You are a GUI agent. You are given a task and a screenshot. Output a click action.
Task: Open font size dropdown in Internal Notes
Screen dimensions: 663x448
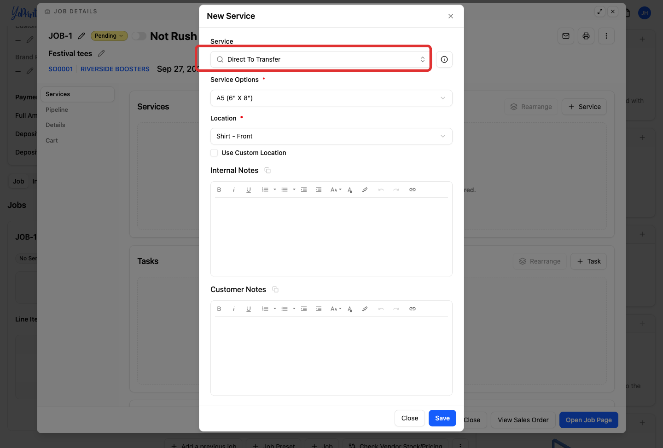click(x=336, y=190)
